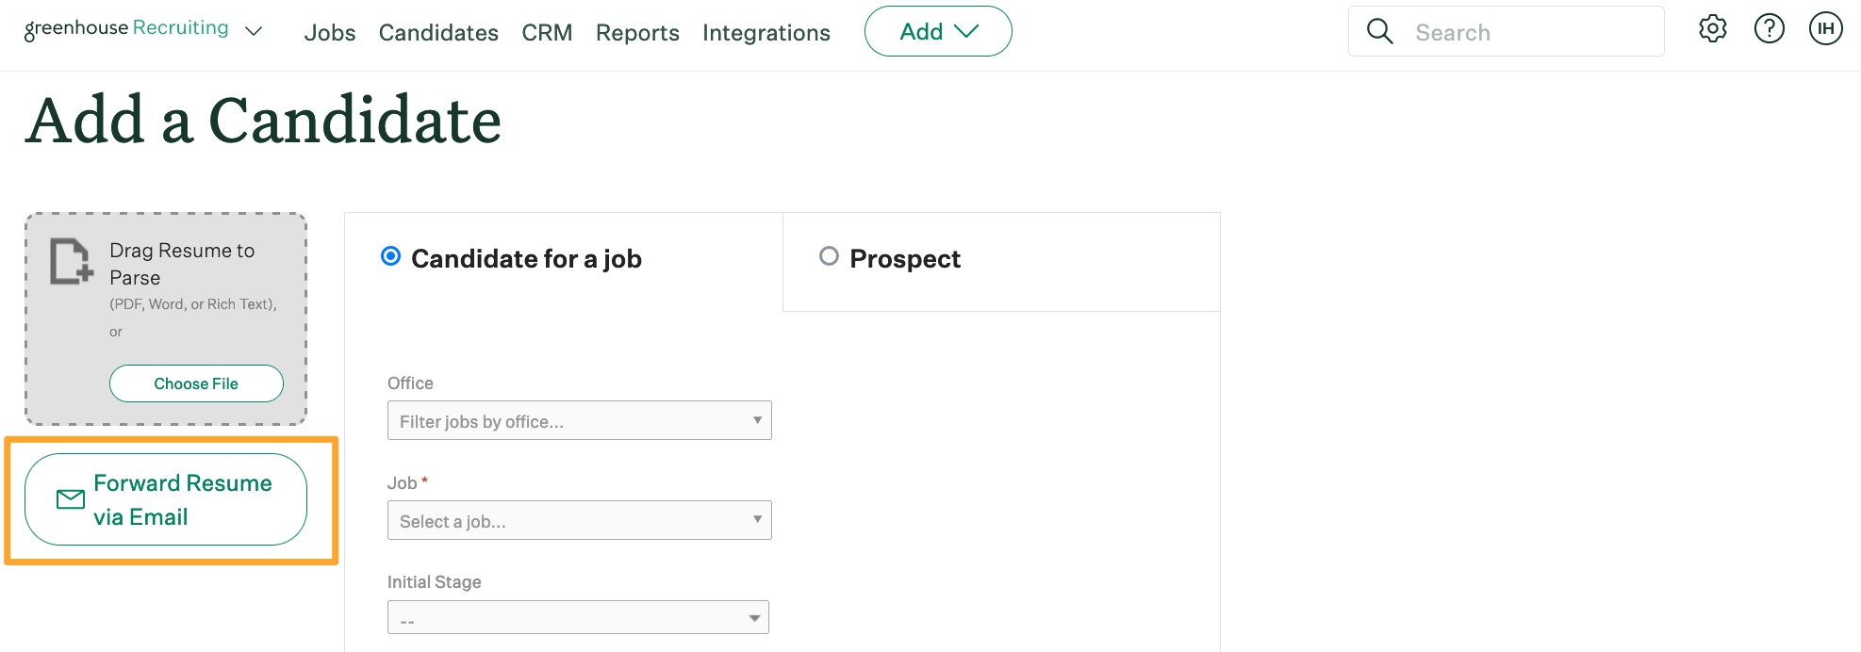Click the Greenhouse Recruiting logo
The width and height of the screenshot is (1861, 652).
(x=126, y=28)
